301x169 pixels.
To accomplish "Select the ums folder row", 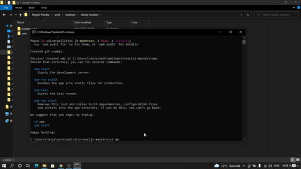I will coord(24,33).
